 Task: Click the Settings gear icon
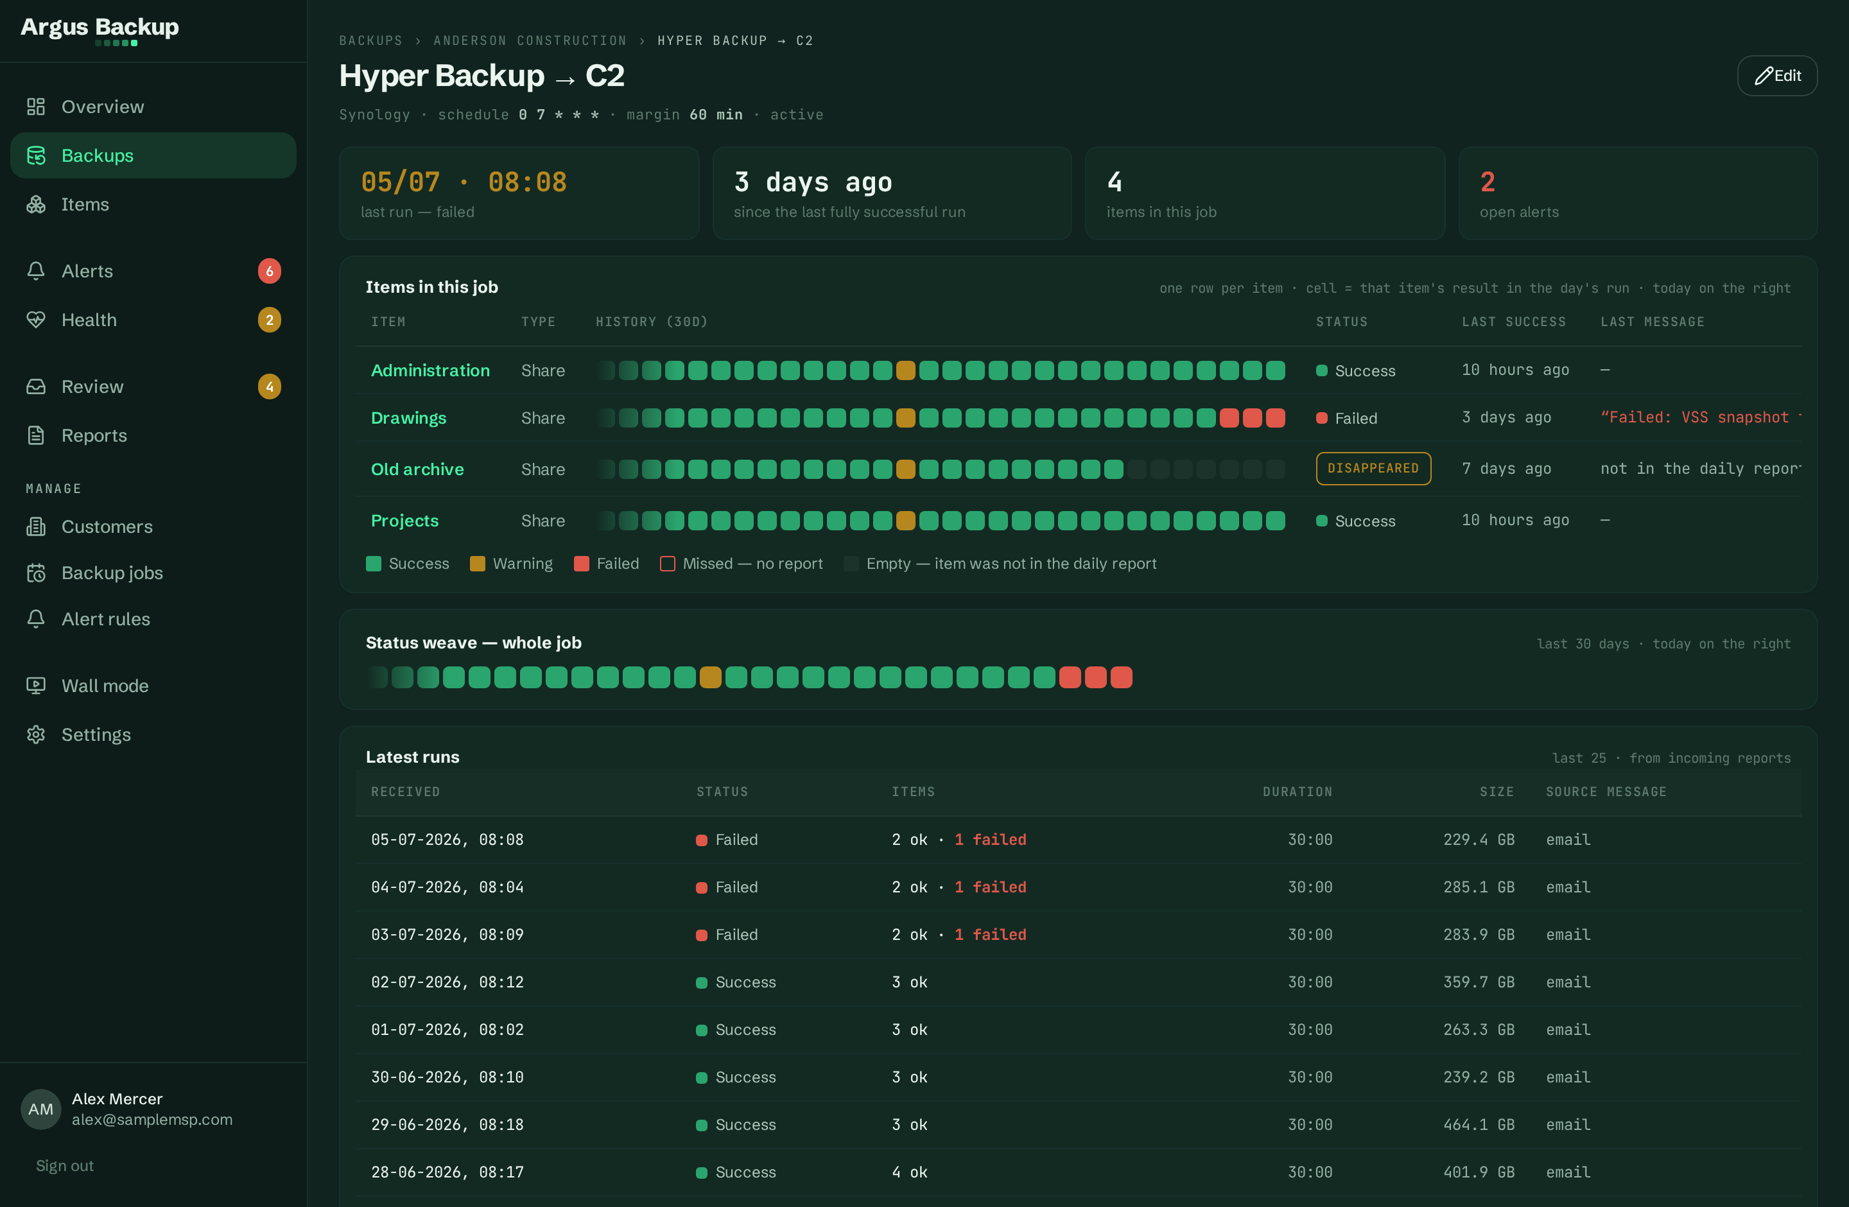pos(36,734)
